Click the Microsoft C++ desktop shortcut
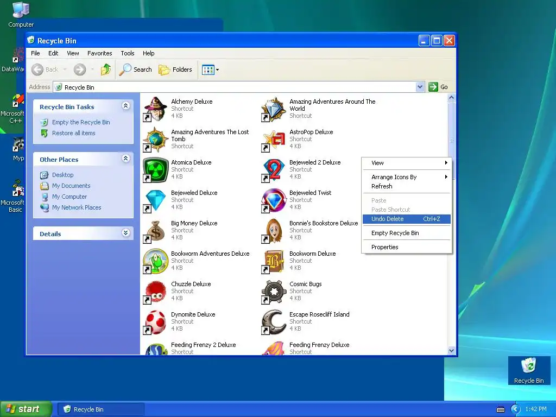Viewport: 556px width, 417px height. (x=12, y=108)
